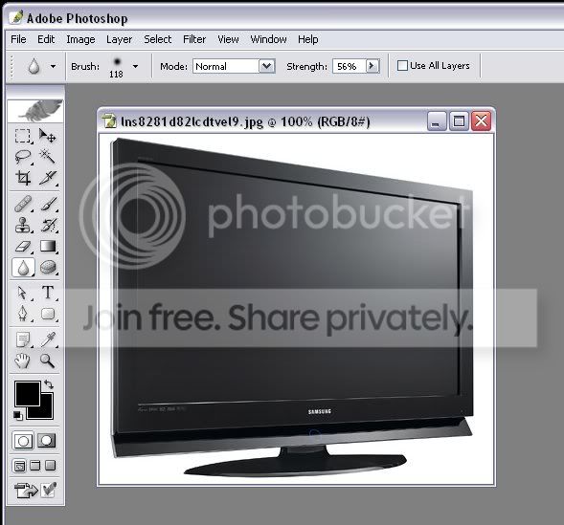Select the Blur tool in toolbox
Screen dimensions: 564x525
[x=23, y=268]
